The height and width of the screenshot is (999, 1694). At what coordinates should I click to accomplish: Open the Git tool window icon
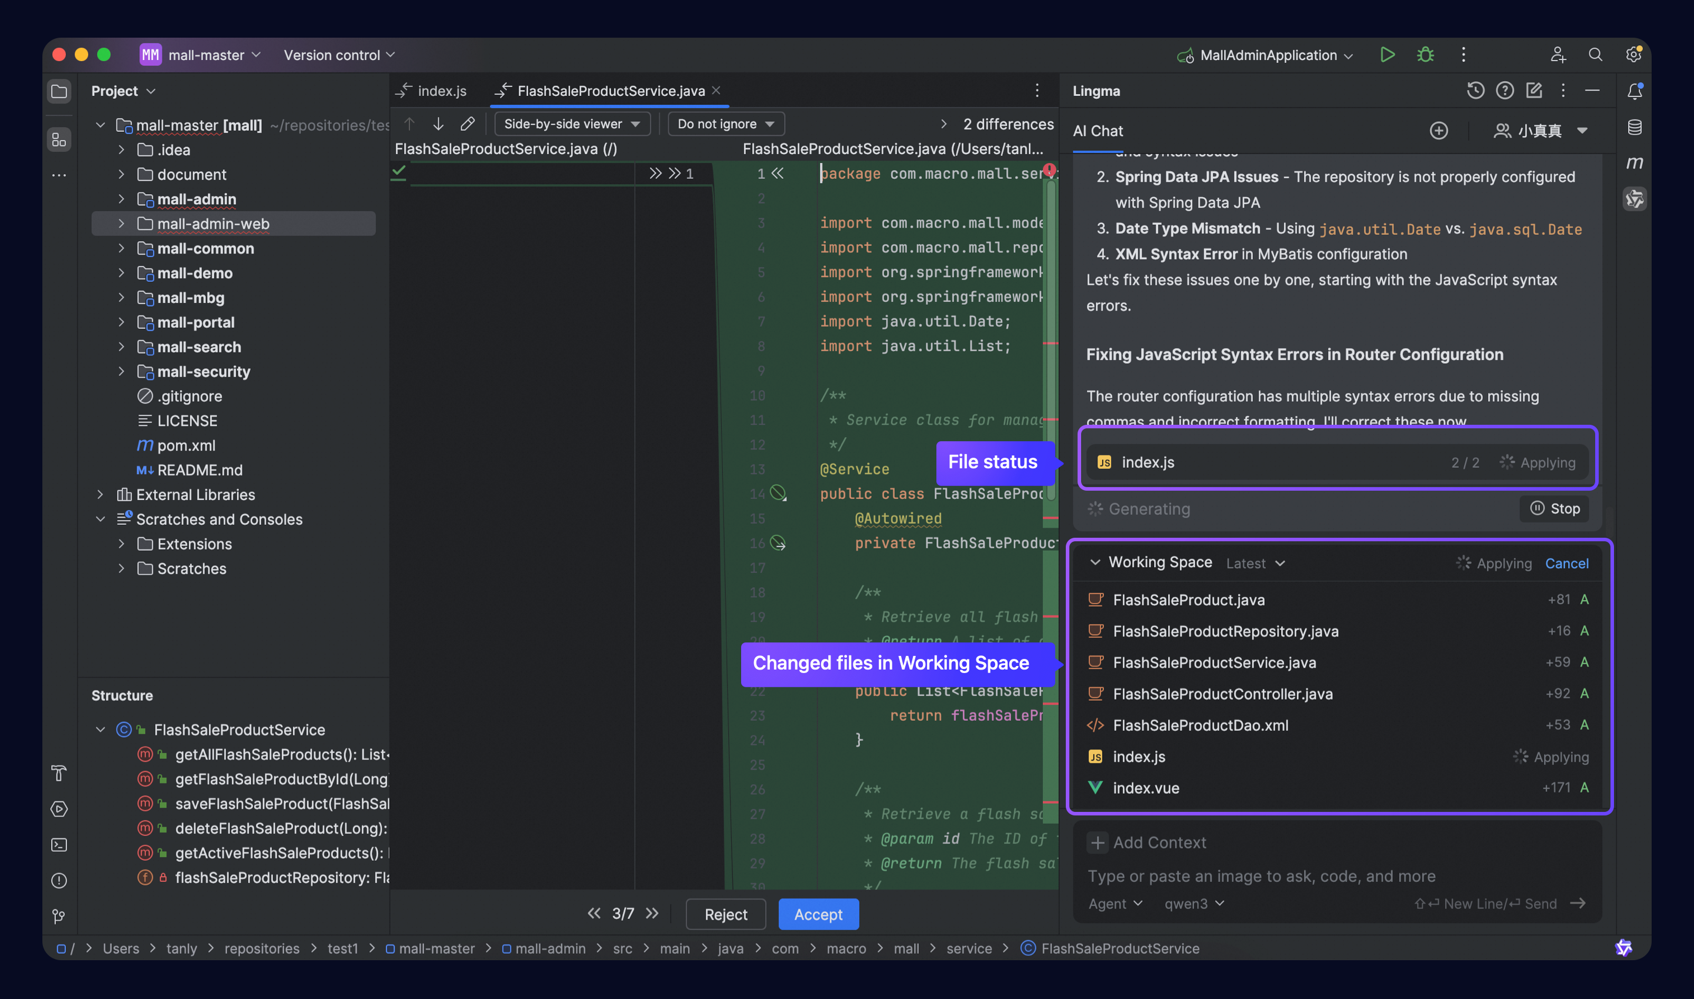point(59,916)
